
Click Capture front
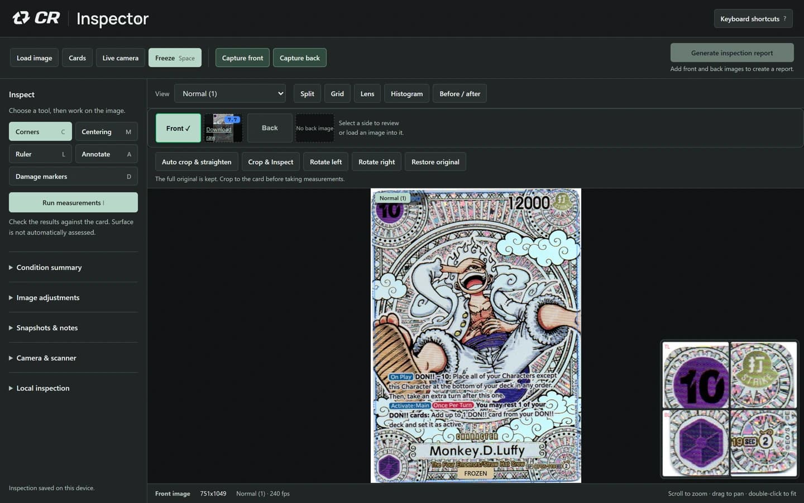pyautogui.click(x=242, y=58)
